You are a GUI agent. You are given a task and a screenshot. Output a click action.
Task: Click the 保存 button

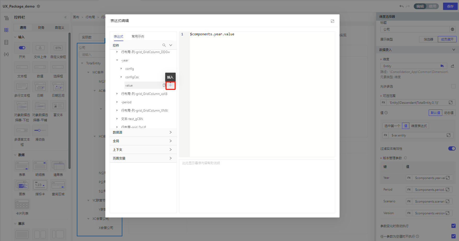(x=450, y=6)
